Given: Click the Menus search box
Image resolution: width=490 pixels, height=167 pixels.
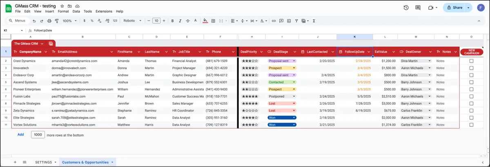Looking at the screenshot, I should [x=18, y=21].
